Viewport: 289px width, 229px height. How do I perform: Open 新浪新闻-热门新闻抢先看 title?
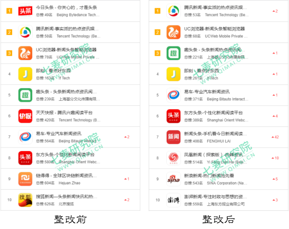209,176
